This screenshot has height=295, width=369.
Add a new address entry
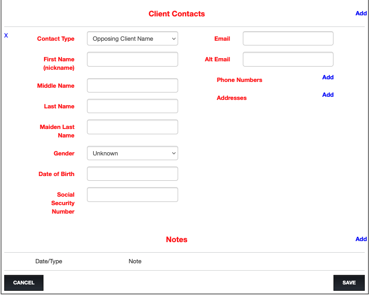328,95
